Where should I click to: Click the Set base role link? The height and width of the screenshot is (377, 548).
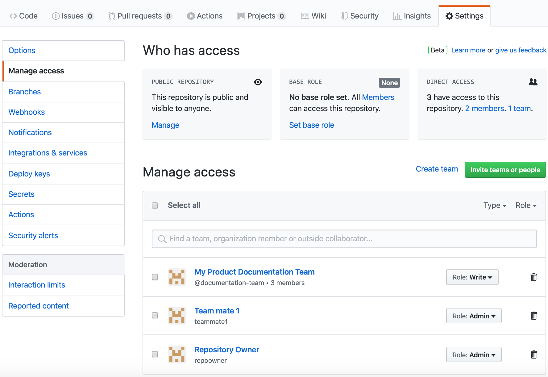coord(311,125)
